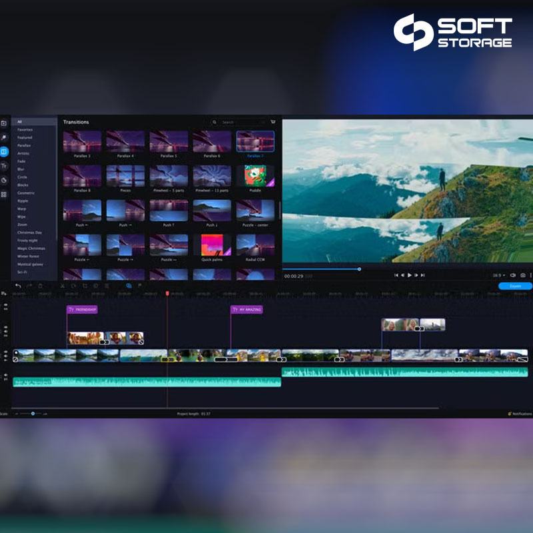Select the Pieces transition thumbnail
The image size is (533, 533).
pyautogui.click(x=125, y=176)
